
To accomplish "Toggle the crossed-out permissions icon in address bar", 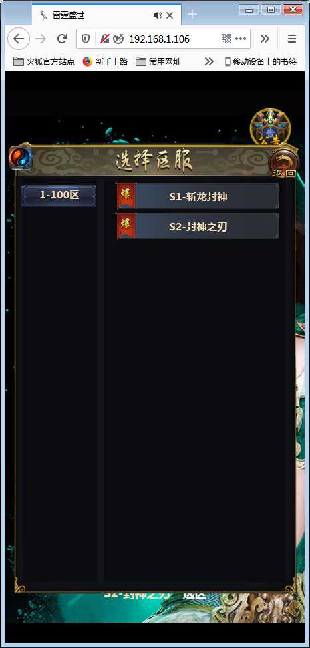I will 118,39.
